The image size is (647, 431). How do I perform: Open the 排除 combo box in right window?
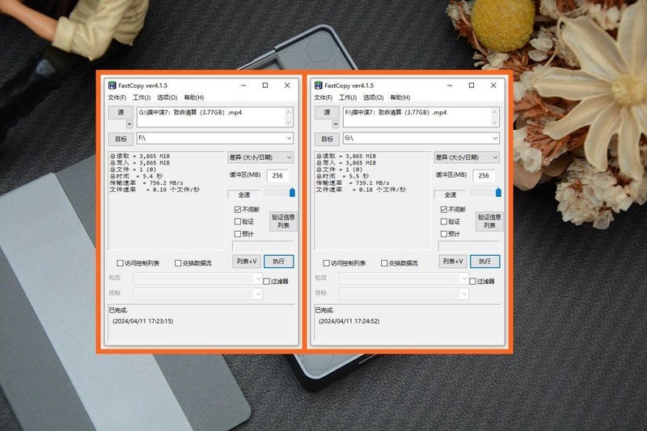(x=404, y=294)
